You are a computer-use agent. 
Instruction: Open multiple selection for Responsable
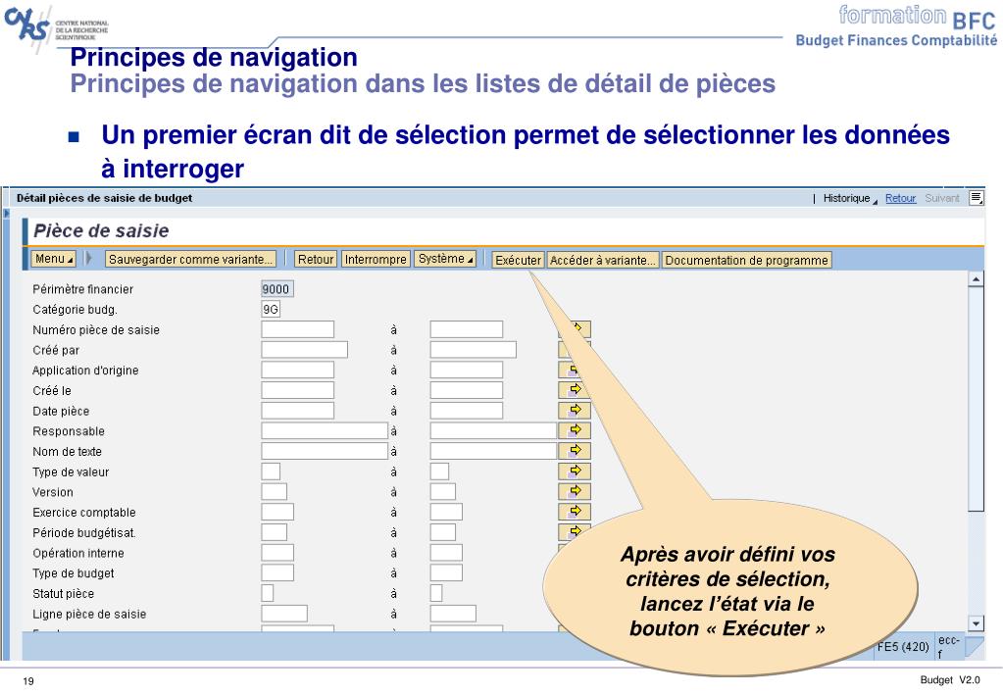575,430
